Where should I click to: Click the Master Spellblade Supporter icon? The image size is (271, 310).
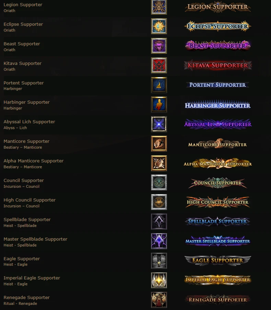[159, 241]
